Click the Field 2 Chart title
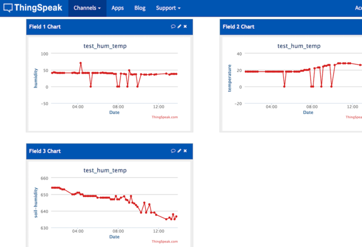Image resolution: width=362 pixels, height=247 pixels. (239, 27)
